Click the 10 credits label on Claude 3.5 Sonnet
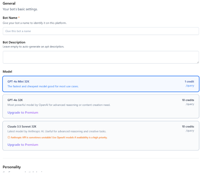 [188, 126]
